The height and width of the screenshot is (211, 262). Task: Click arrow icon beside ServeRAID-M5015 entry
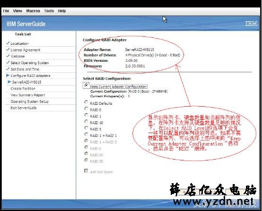9,82
